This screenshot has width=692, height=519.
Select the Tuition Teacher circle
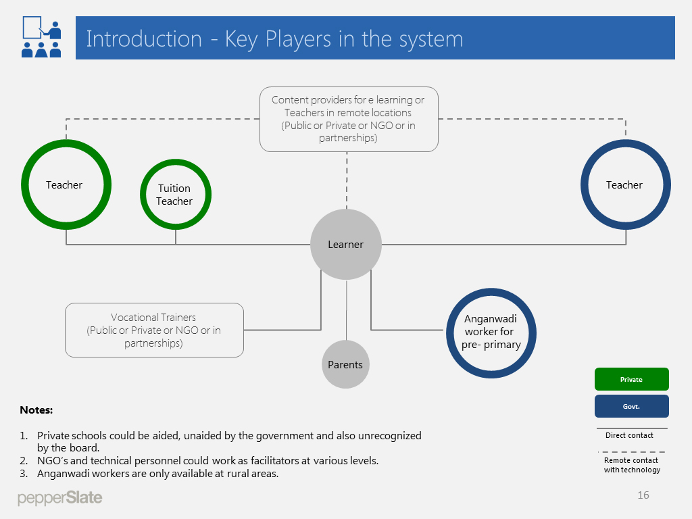[x=176, y=195]
